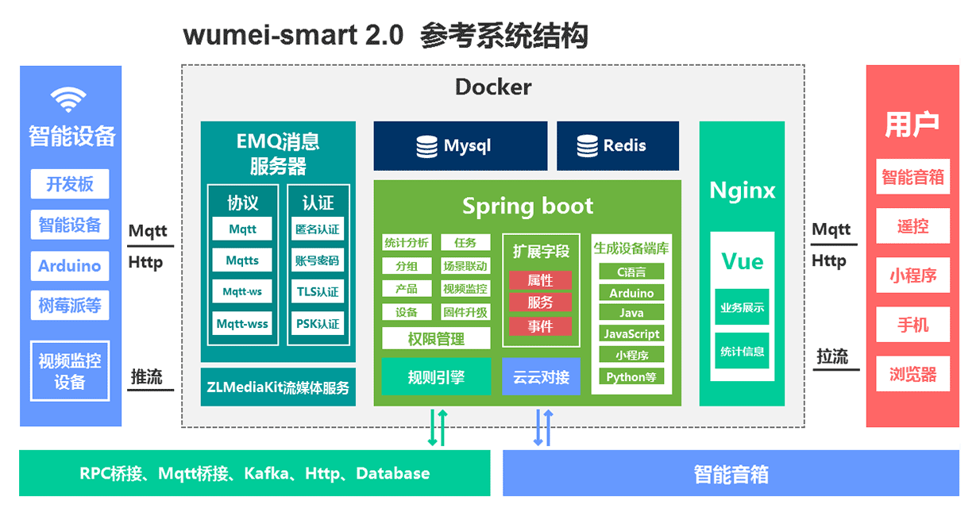
Task: Choose JavaScript in the 生成设备端库 list
Action: click(631, 334)
